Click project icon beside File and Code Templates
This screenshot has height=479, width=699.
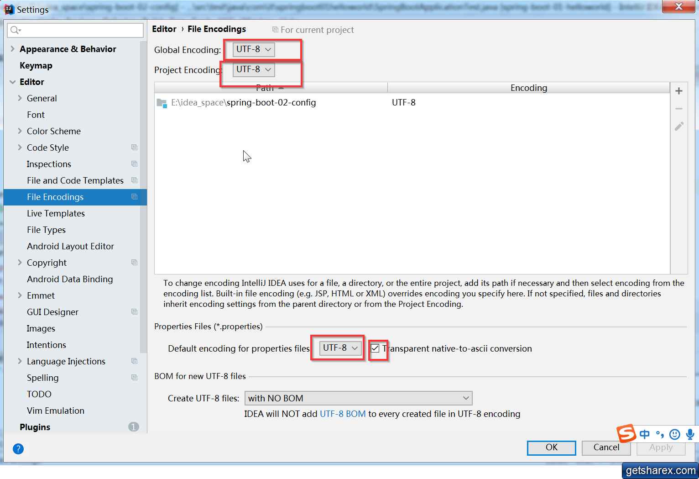click(134, 180)
